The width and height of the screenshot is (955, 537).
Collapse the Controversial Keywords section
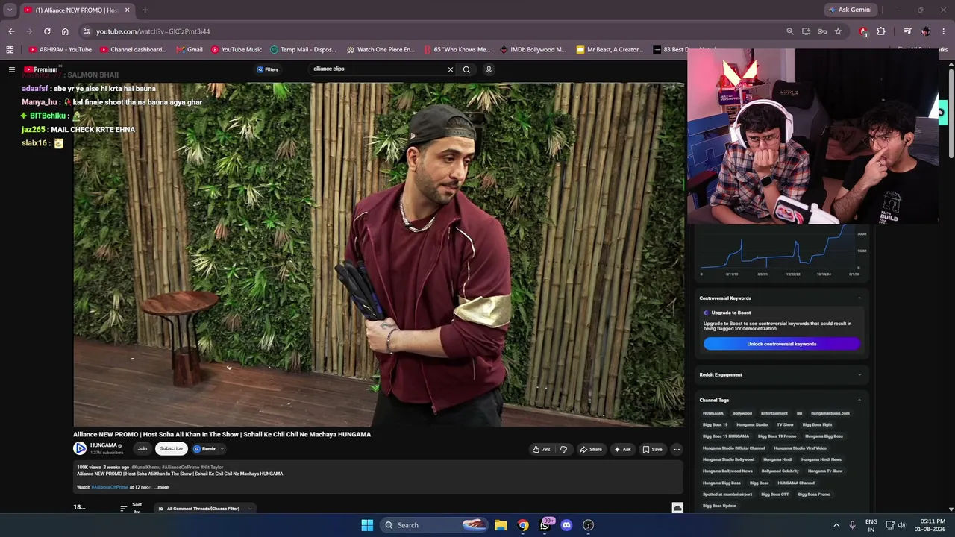coord(859,298)
